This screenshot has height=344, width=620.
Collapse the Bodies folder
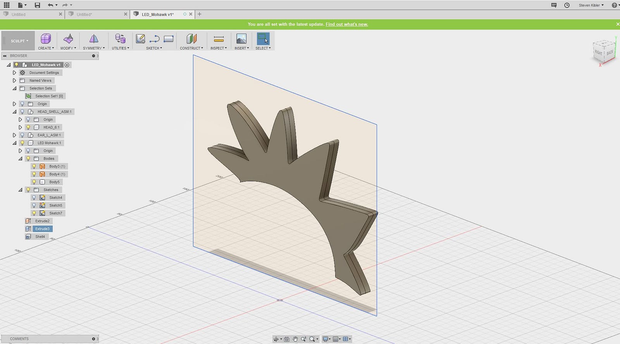pyautogui.click(x=20, y=158)
